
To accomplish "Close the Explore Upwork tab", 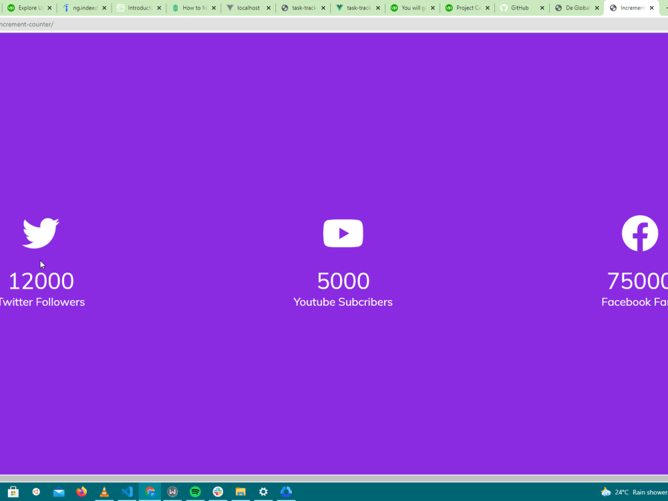I will [49, 7].
